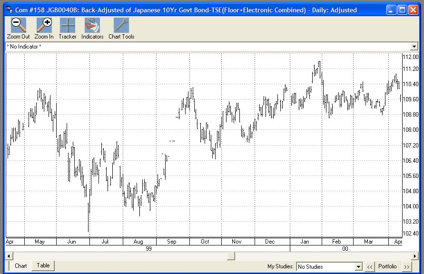Click the << arrows beside My Studies
This screenshot has width=424, height=274.
coord(370,266)
